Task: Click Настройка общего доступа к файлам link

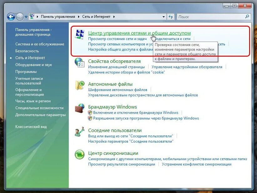Action: (x=120, y=49)
